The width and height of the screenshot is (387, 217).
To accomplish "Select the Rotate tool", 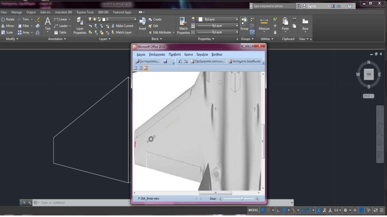I will [8, 19].
